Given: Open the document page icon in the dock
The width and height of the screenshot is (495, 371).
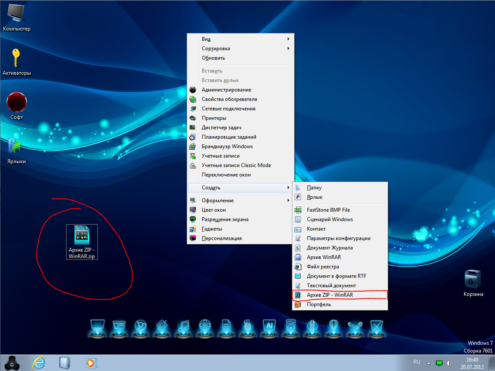Looking at the screenshot, I should (x=226, y=328).
